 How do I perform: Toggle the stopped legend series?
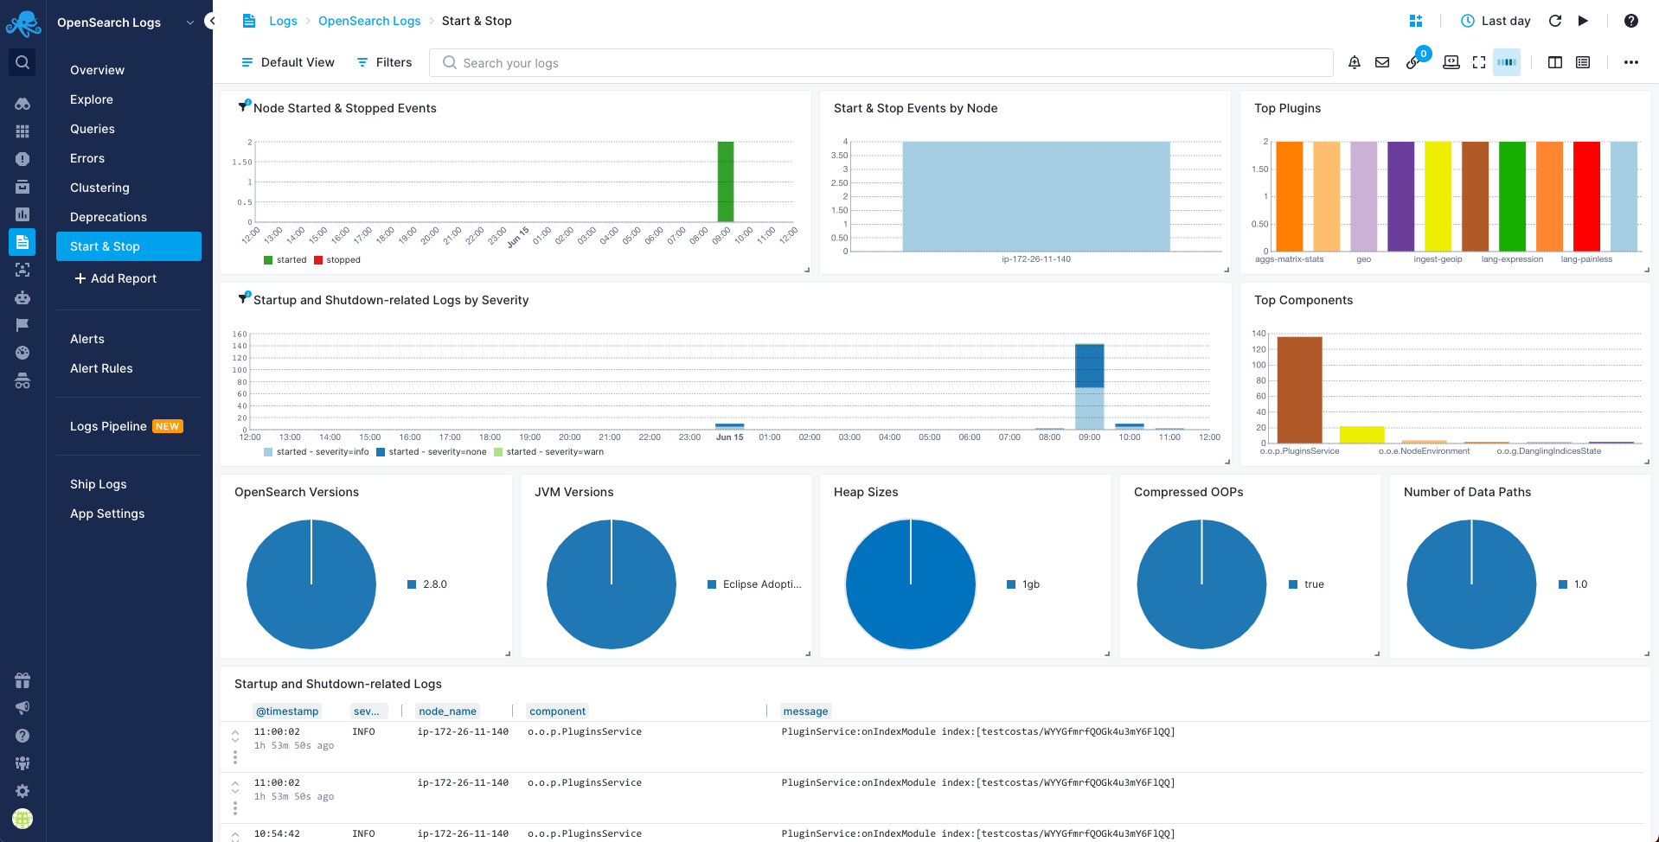[x=337, y=260]
